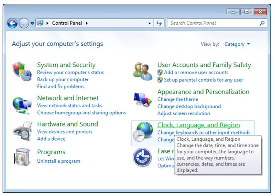The image size is (275, 196).
Task: Click the Forward arrow button
Action: (x=24, y=23)
